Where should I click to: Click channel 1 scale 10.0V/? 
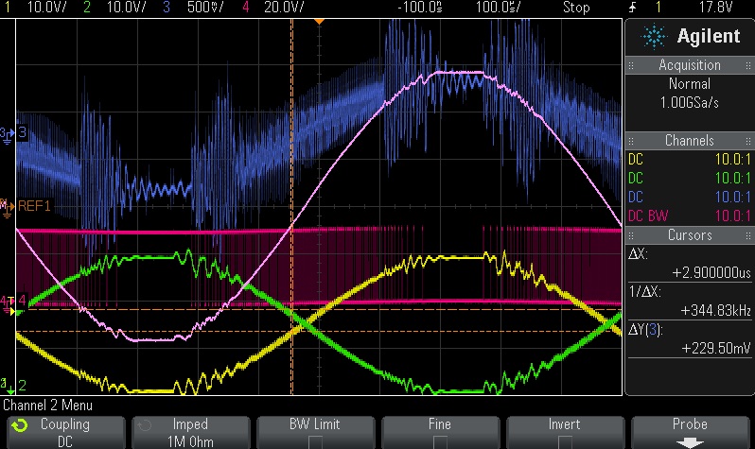[x=46, y=8]
